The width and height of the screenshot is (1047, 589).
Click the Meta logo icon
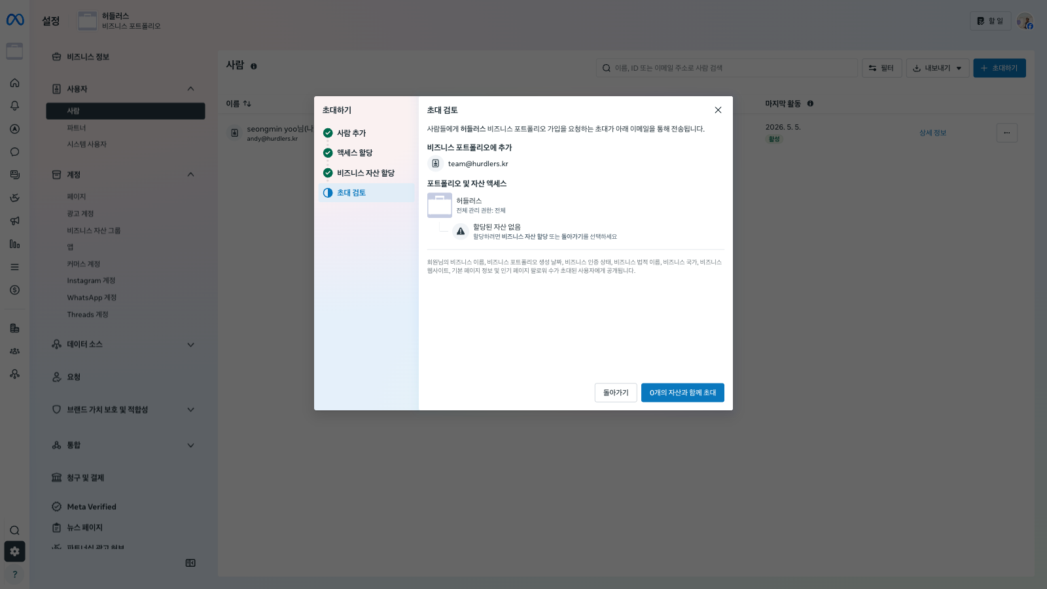coord(15,20)
